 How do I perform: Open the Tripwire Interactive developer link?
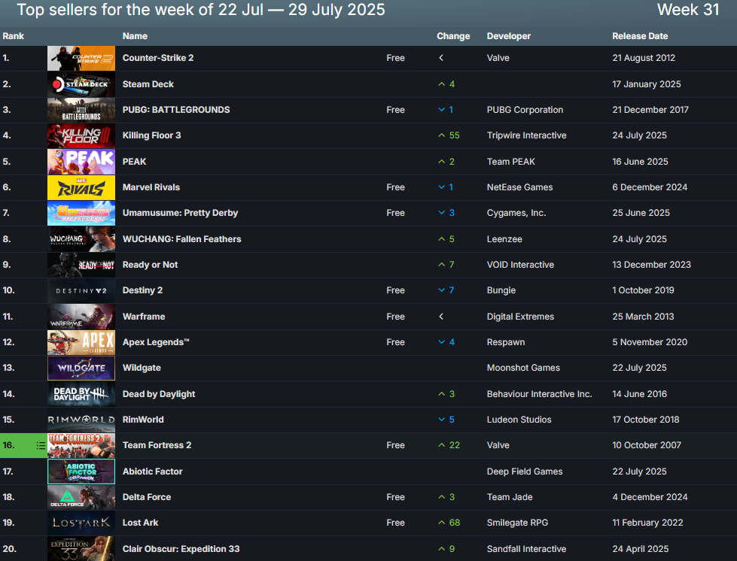pos(526,135)
